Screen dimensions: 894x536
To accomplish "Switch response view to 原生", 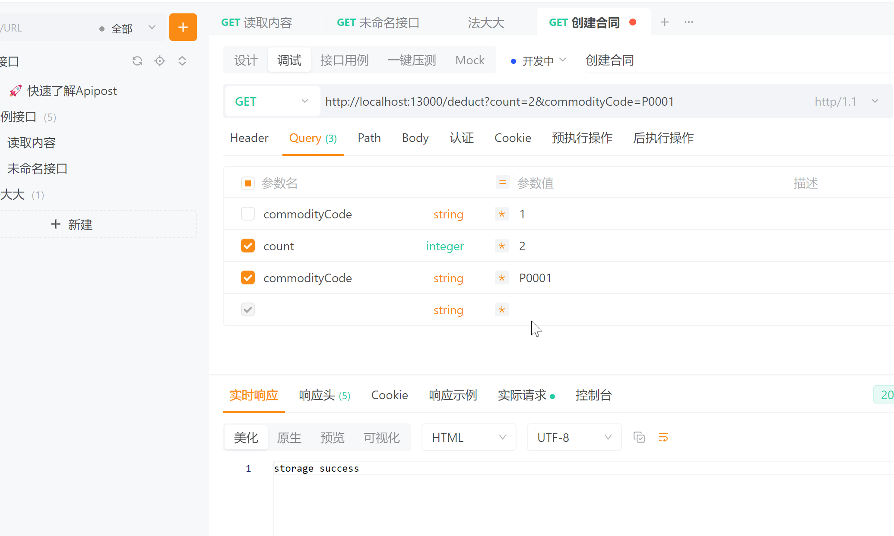I will pyautogui.click(x=289, y=438).
